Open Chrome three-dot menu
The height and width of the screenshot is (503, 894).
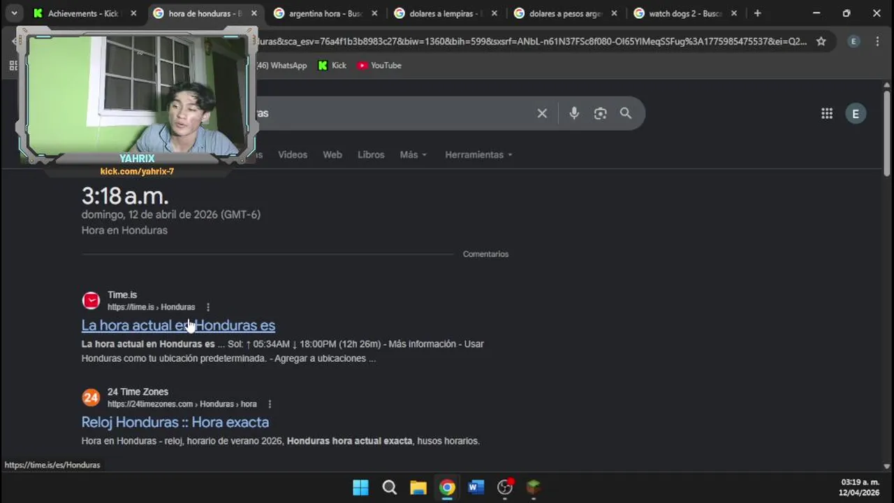[x=878, y=41]
